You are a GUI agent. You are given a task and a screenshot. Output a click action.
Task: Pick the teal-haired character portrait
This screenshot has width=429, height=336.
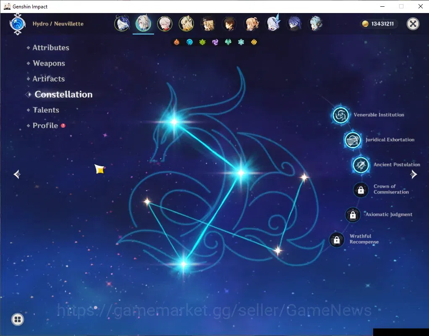click(x=316, y=24)
